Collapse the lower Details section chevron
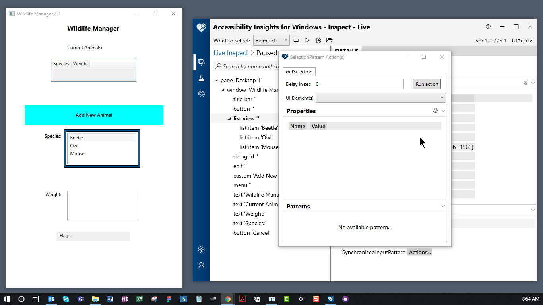Screen dimensions: 543x305 point(533,210)
